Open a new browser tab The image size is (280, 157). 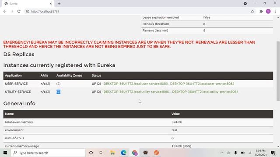coord(59,3)
